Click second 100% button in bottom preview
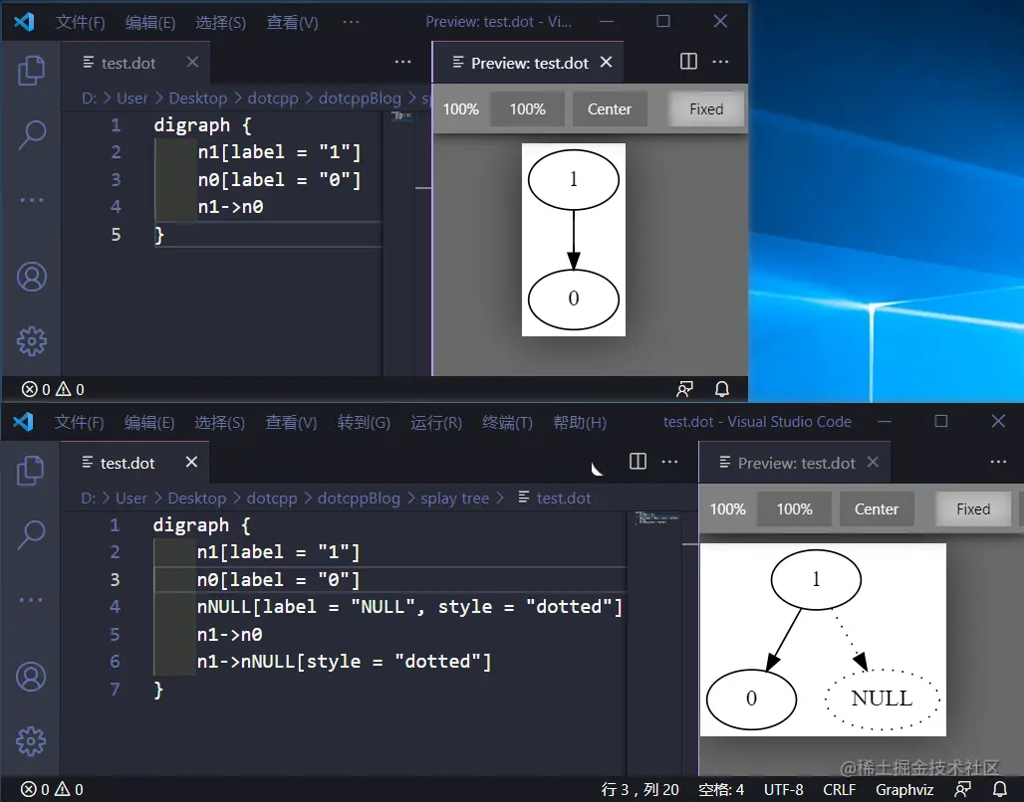This screenshot has width=1024, height=802. click(x=795, y=509)
